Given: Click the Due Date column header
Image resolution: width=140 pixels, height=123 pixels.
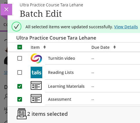Looking at the screenshot, I should click(100, 47).
